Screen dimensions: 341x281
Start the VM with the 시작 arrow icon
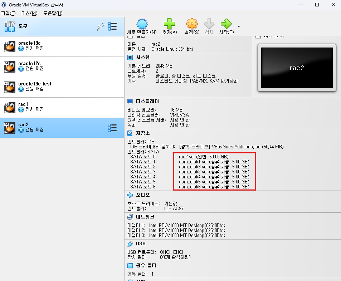tap(226, 24)
